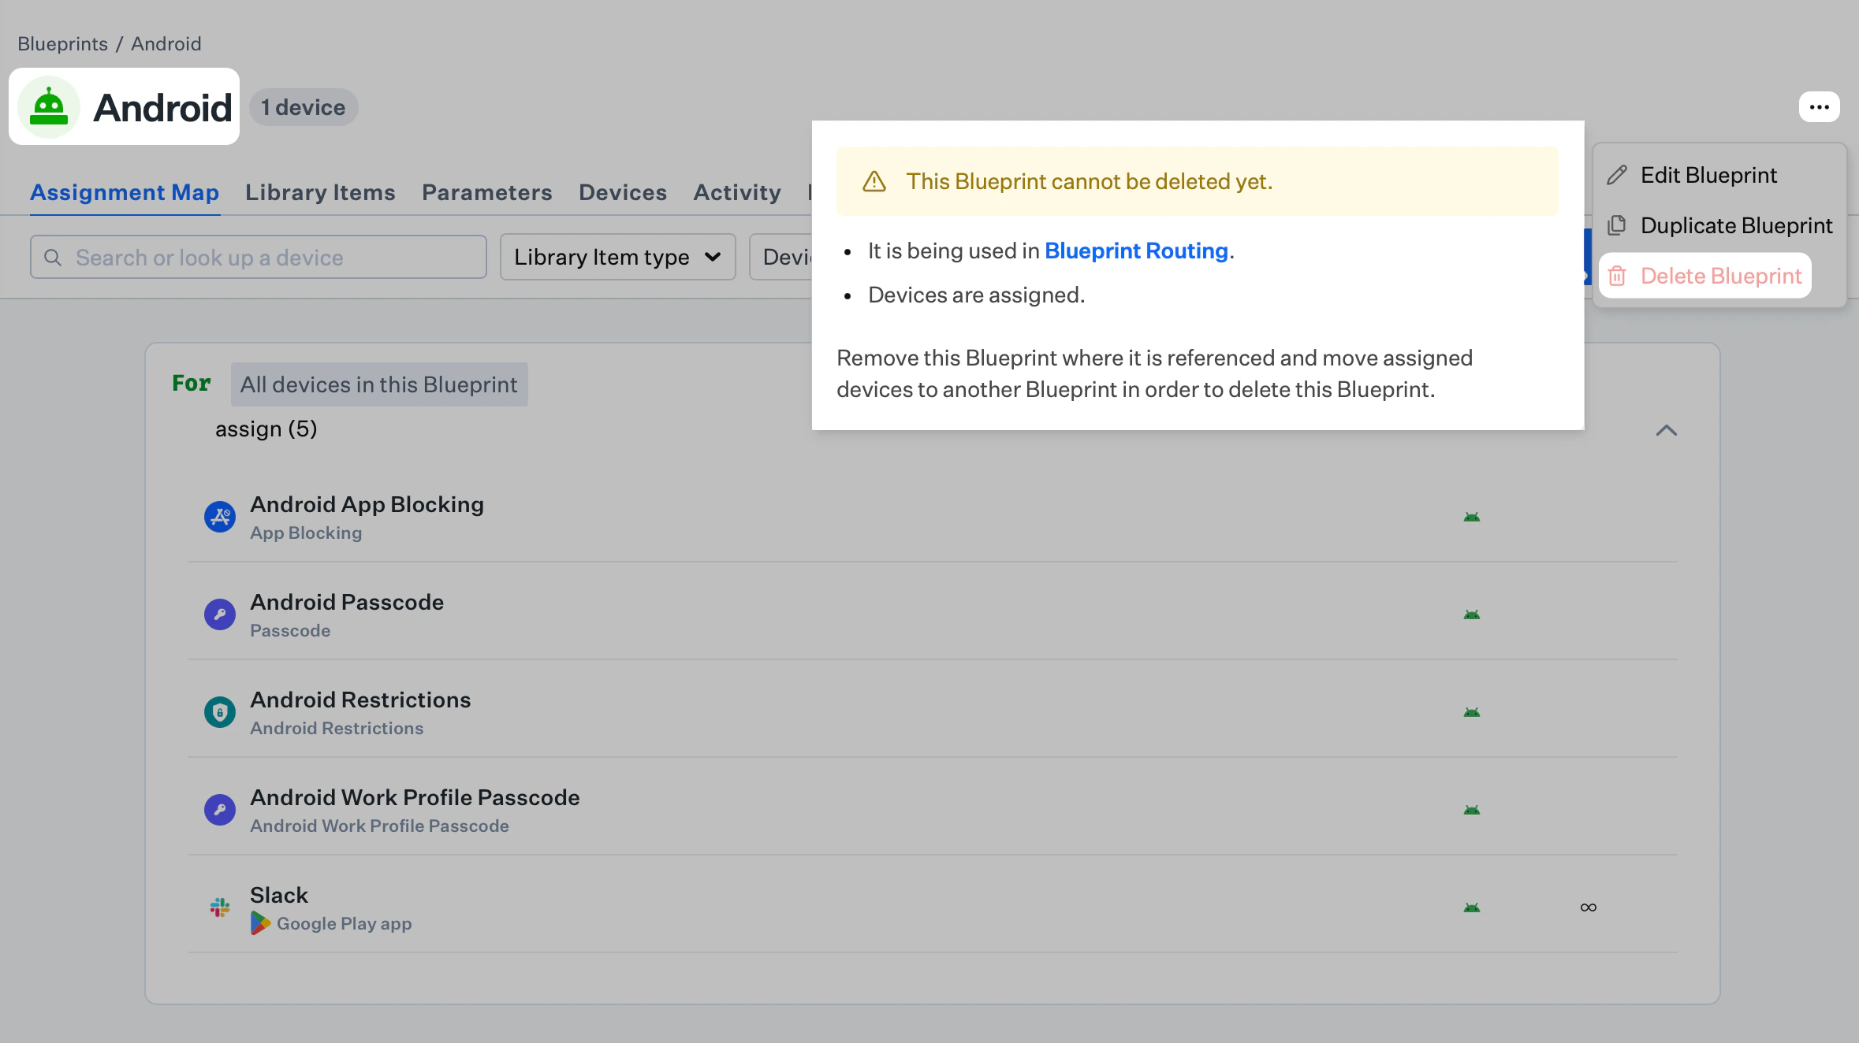1859x1043 pixels.
Task: Open the Library Item type dropdown
Action: pos(617,257)
